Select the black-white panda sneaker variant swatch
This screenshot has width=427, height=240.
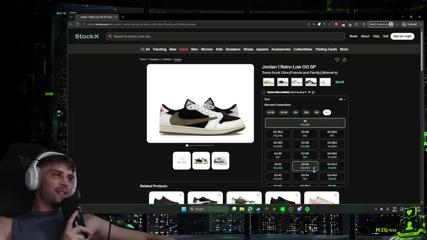pos(311,82)
